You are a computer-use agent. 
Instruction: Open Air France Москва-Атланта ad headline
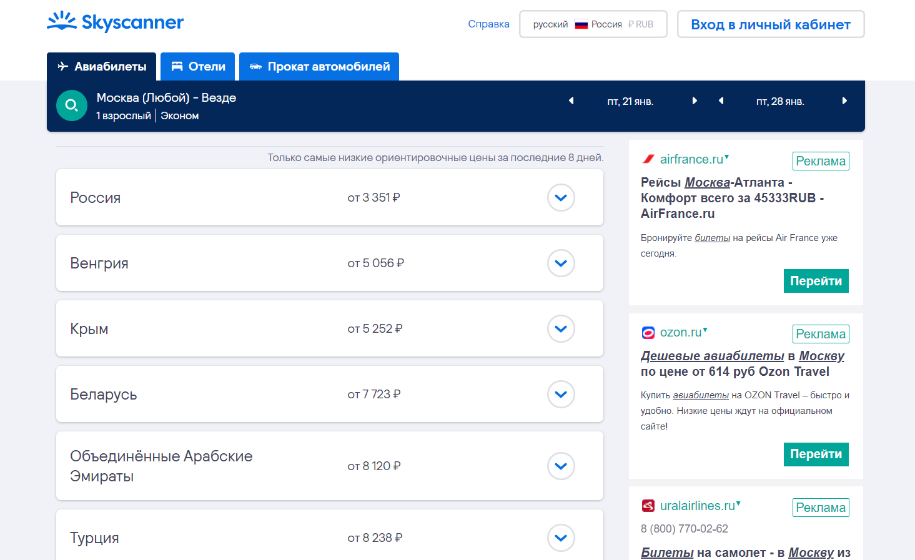pos(732,198)
